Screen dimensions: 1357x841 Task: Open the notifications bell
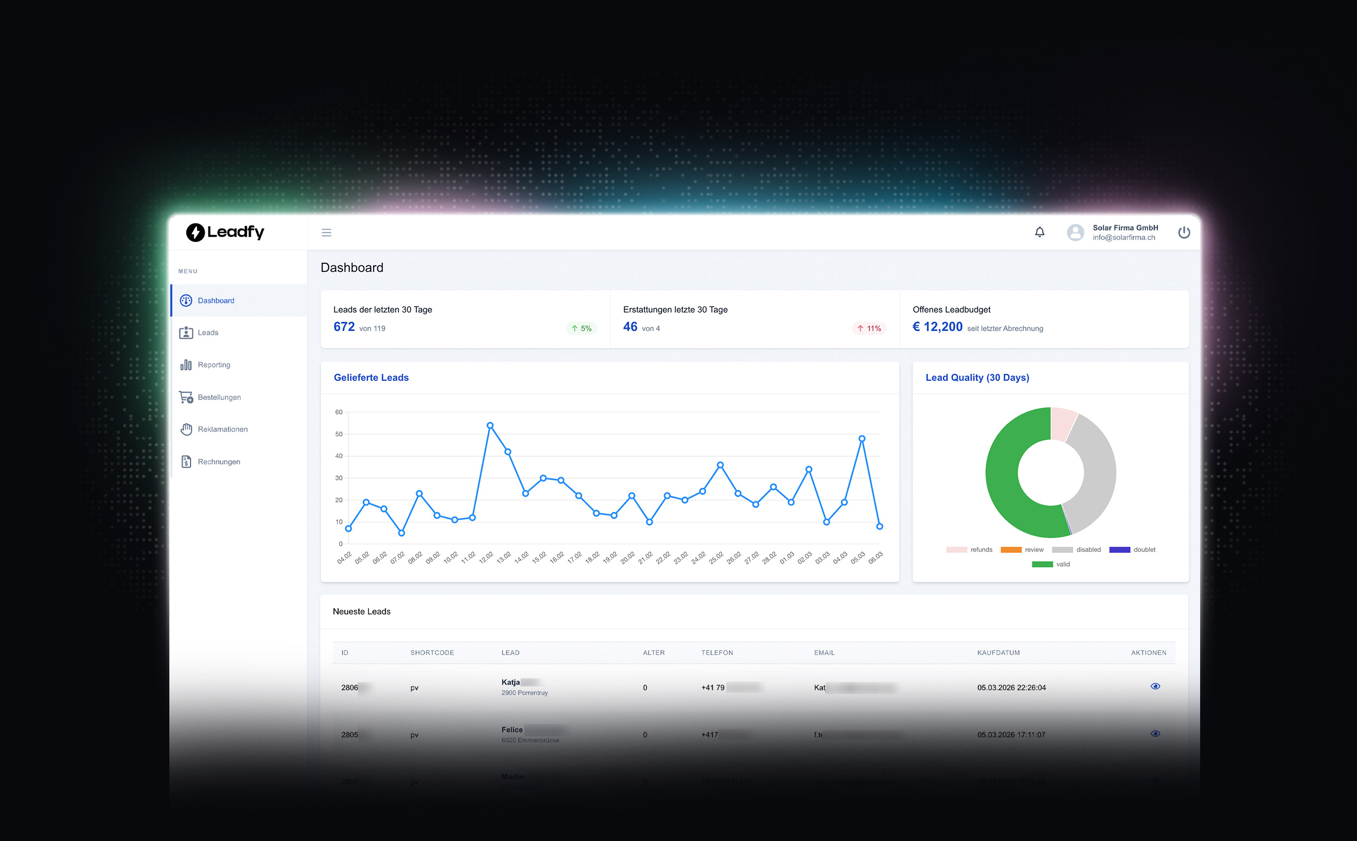(x=1039, y=232)
